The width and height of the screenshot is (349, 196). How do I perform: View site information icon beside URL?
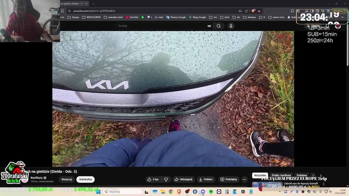point(69,11)
